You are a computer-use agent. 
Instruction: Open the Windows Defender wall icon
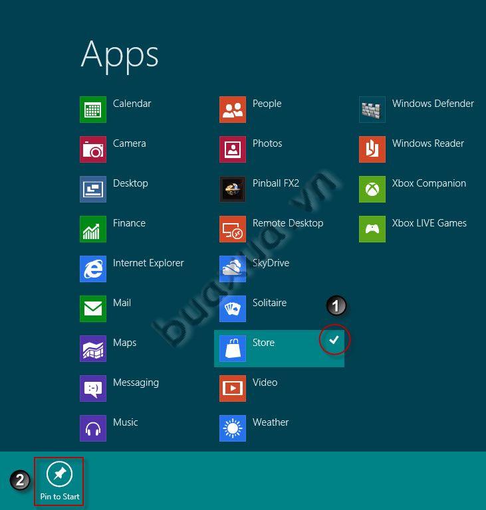click(372, 110)
